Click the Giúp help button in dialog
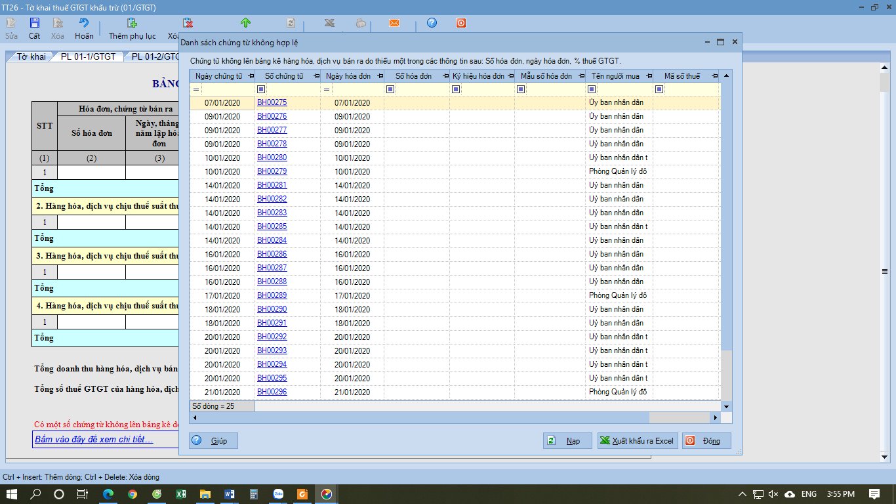The width and height of the screenshot is (896, 504). [214, 441]
